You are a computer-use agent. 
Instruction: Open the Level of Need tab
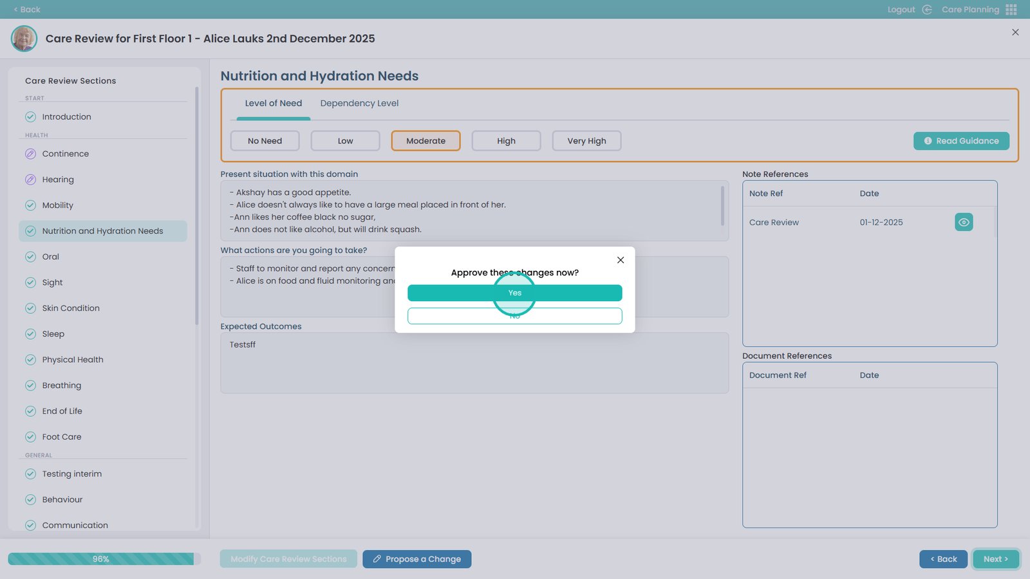(x=273, y=103)
